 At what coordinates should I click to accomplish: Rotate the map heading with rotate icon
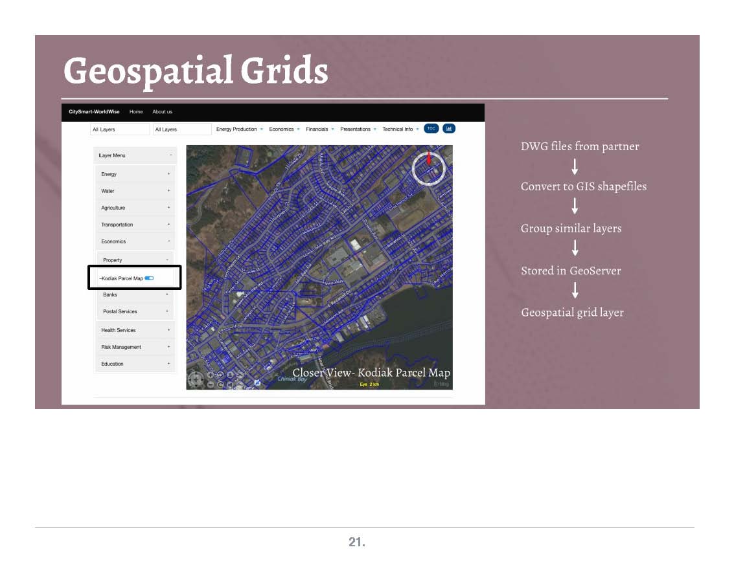[x=221, y=375]
